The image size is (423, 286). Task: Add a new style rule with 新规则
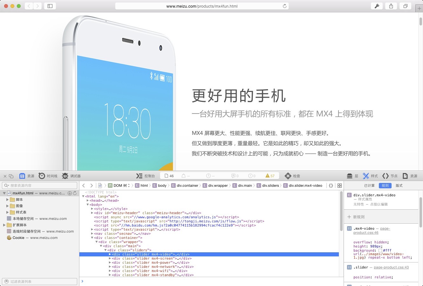[x=356, y=217]
